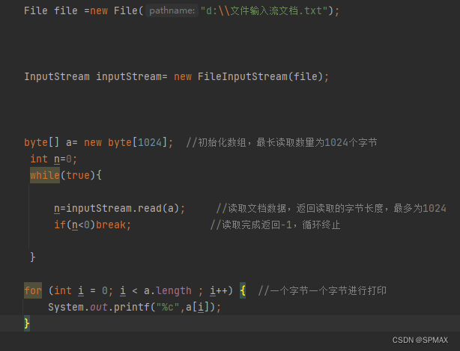This screenshot has width=460, height=351.
Task: Click the comment about reading document data
Action: (x=331, y=208)
